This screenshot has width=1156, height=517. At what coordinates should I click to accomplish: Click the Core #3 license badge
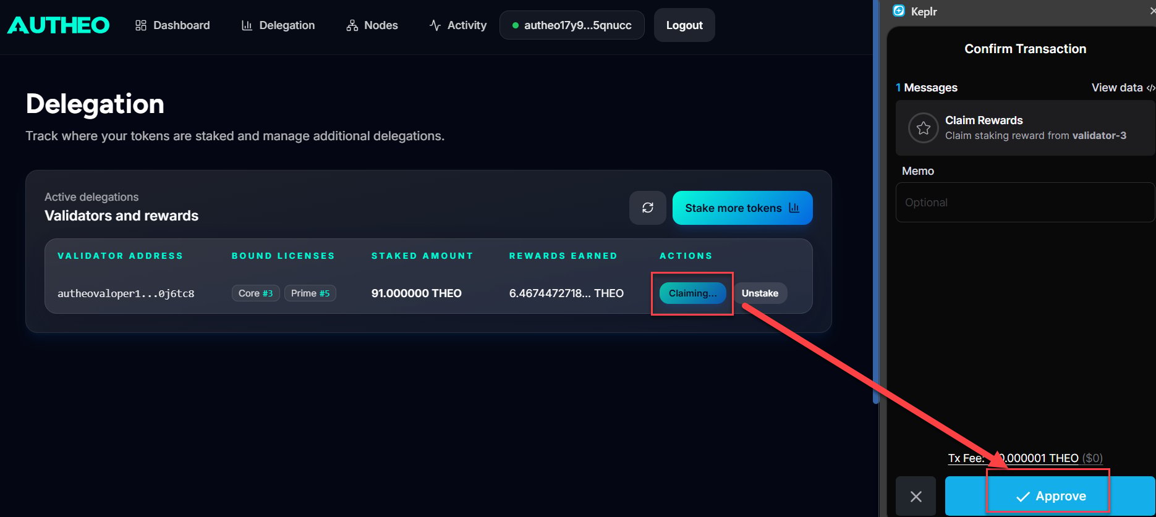click(x=256, y=293)
